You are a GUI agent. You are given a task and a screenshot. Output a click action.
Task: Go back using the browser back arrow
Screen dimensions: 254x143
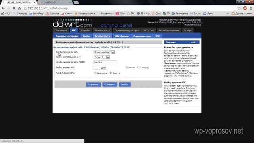click(3, 8)
